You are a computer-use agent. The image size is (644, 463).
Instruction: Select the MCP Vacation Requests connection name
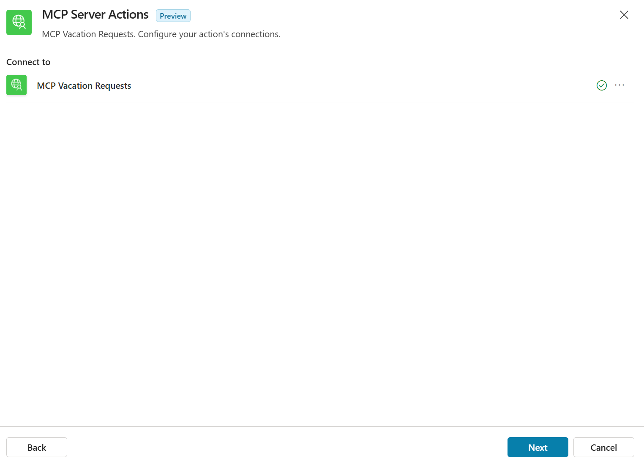pos(84,86)
